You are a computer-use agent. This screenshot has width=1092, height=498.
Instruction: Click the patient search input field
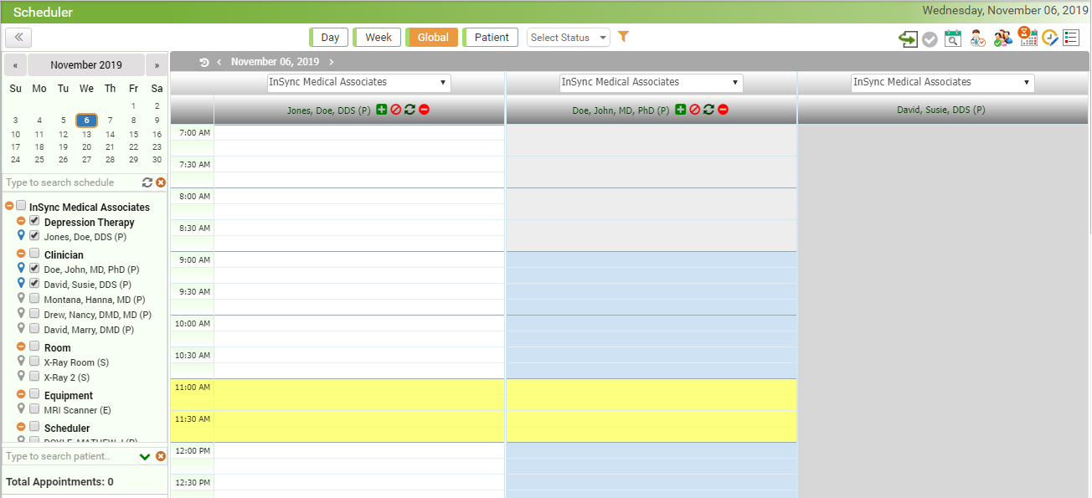click(x=69, y=456)
